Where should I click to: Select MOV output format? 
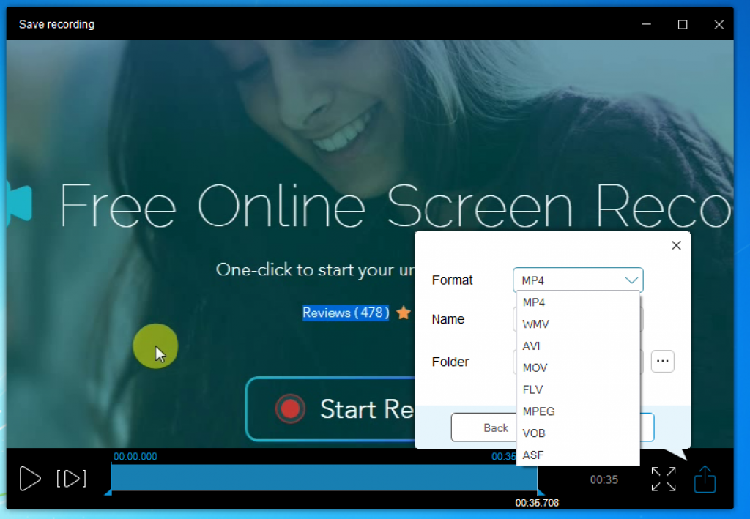578,368
